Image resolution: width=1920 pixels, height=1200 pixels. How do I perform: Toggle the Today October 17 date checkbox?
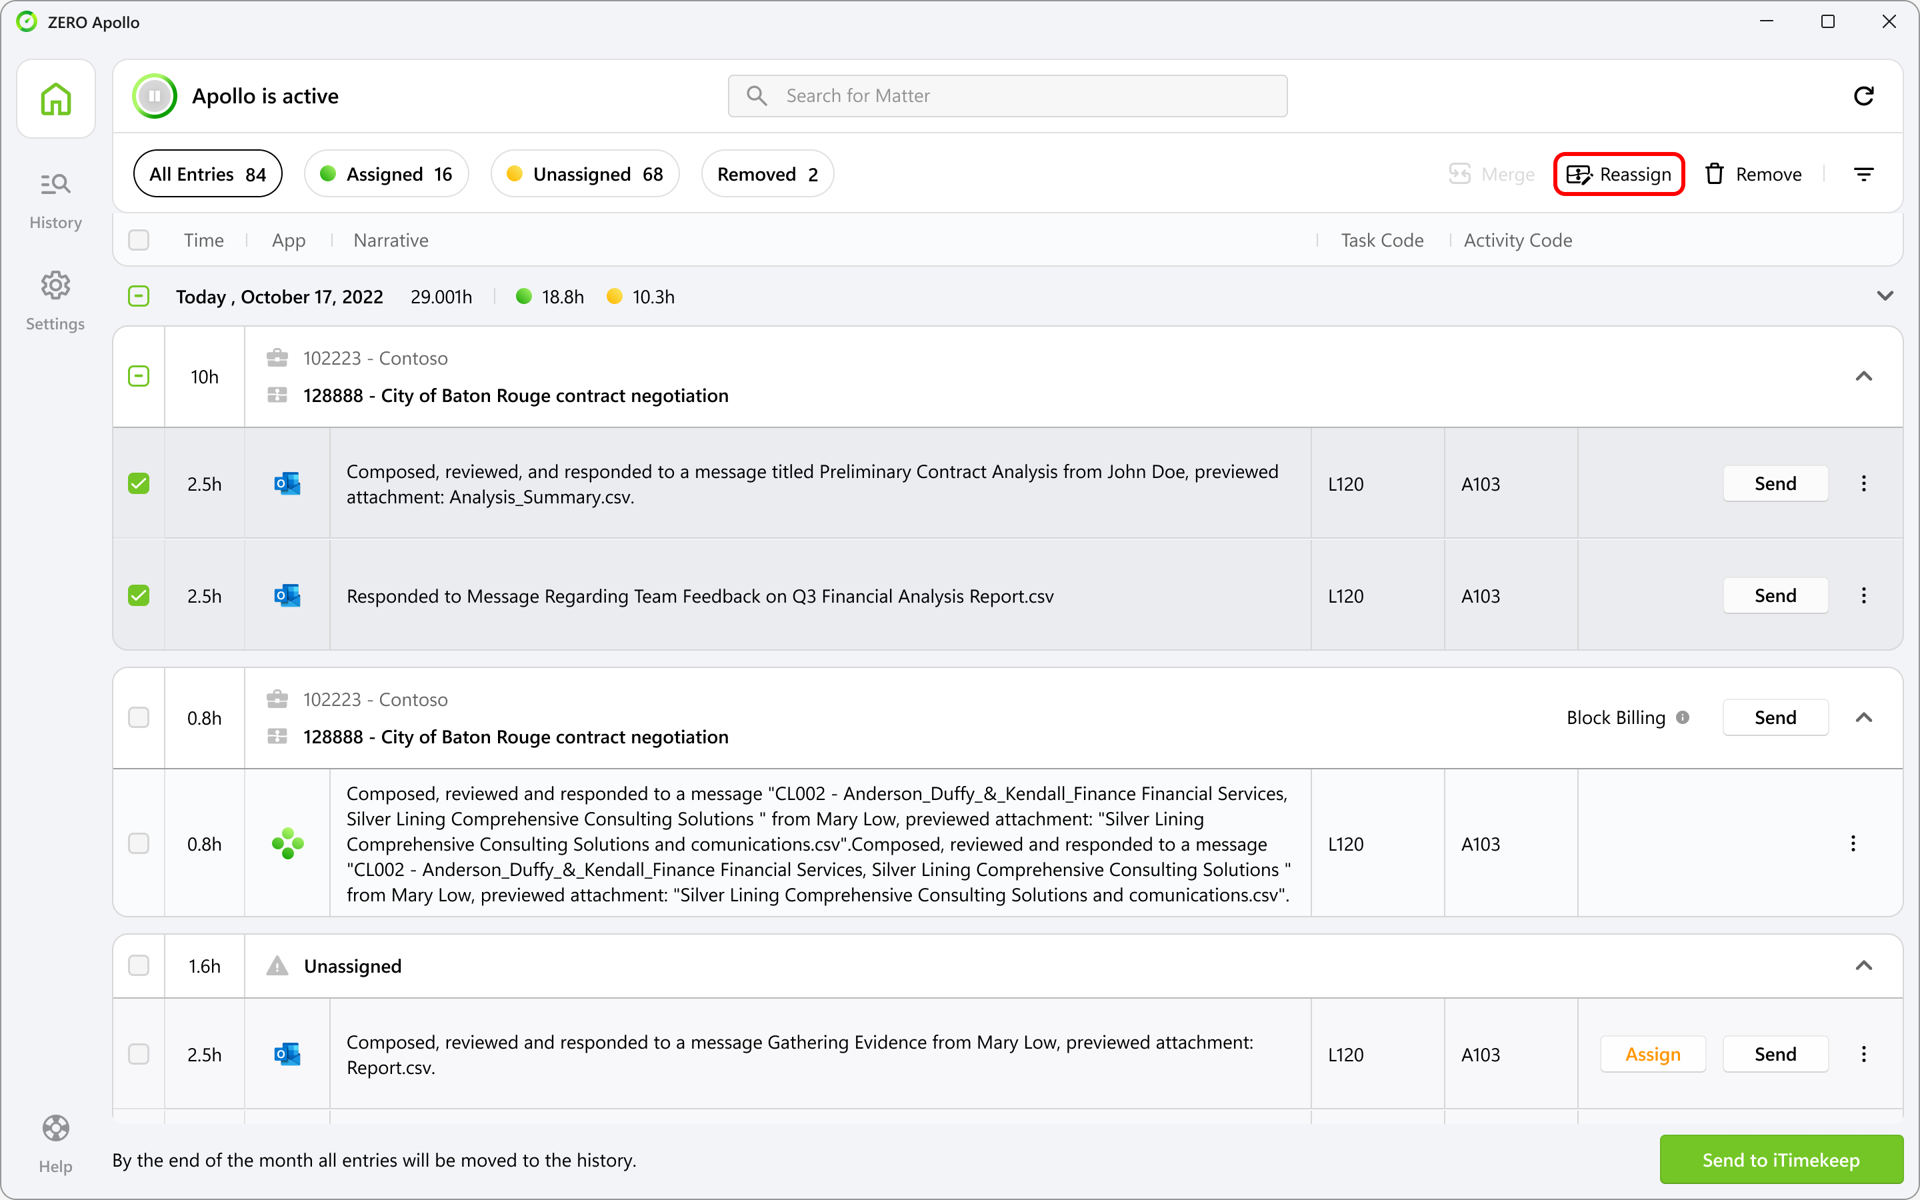[139, 297]
